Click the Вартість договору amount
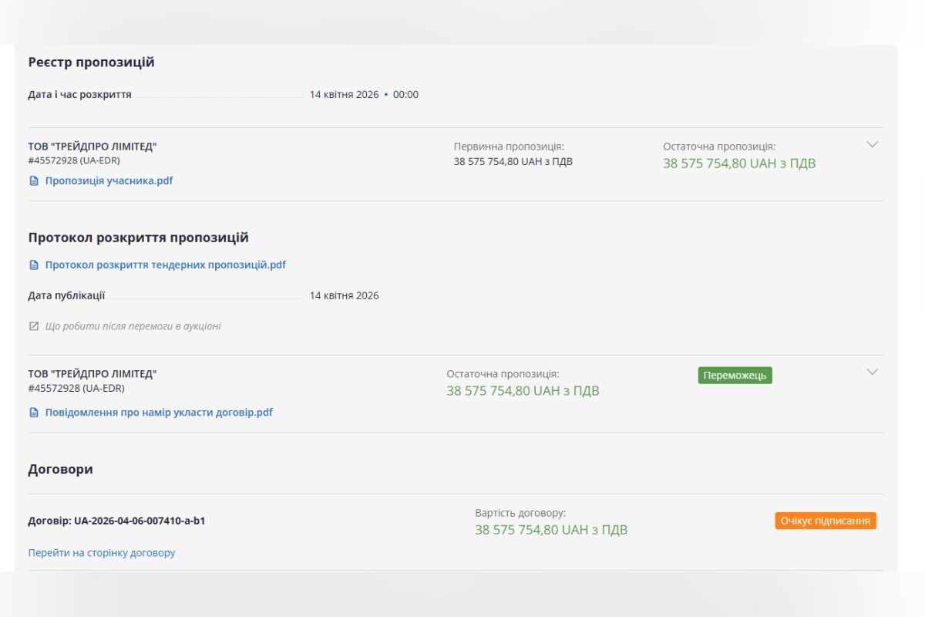 [x=550, y=530]
